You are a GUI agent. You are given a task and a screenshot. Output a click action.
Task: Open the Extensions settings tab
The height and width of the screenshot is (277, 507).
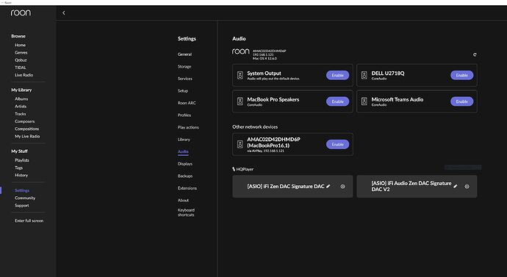[187, 188]
